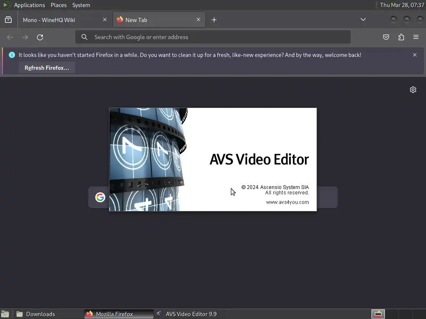Open the Applications menu
426x319 pixels.
pos(30,5)
